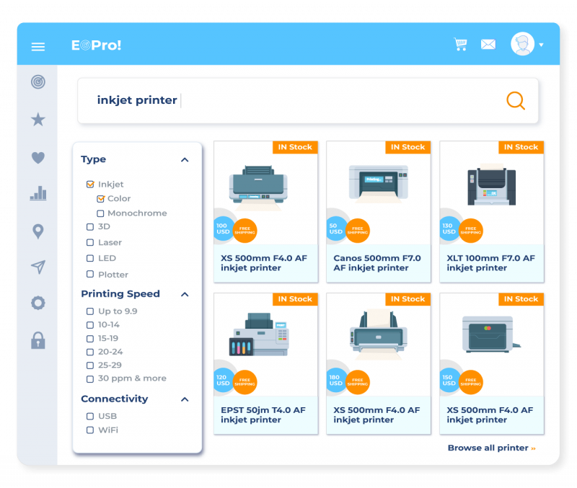Viewport: 577px width, 488px height.
Task: Click the Type section heading
Action: point(94,159)
